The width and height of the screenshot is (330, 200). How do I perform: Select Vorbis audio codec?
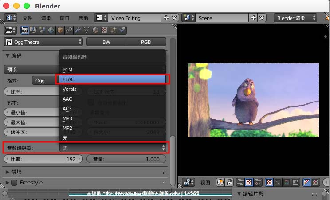(113, 89)
